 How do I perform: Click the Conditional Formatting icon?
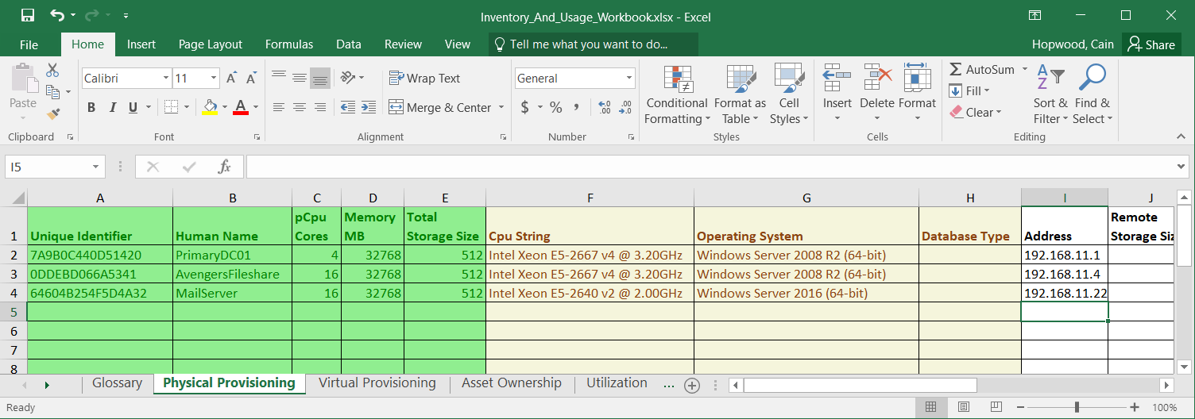(x=676, y=79)
